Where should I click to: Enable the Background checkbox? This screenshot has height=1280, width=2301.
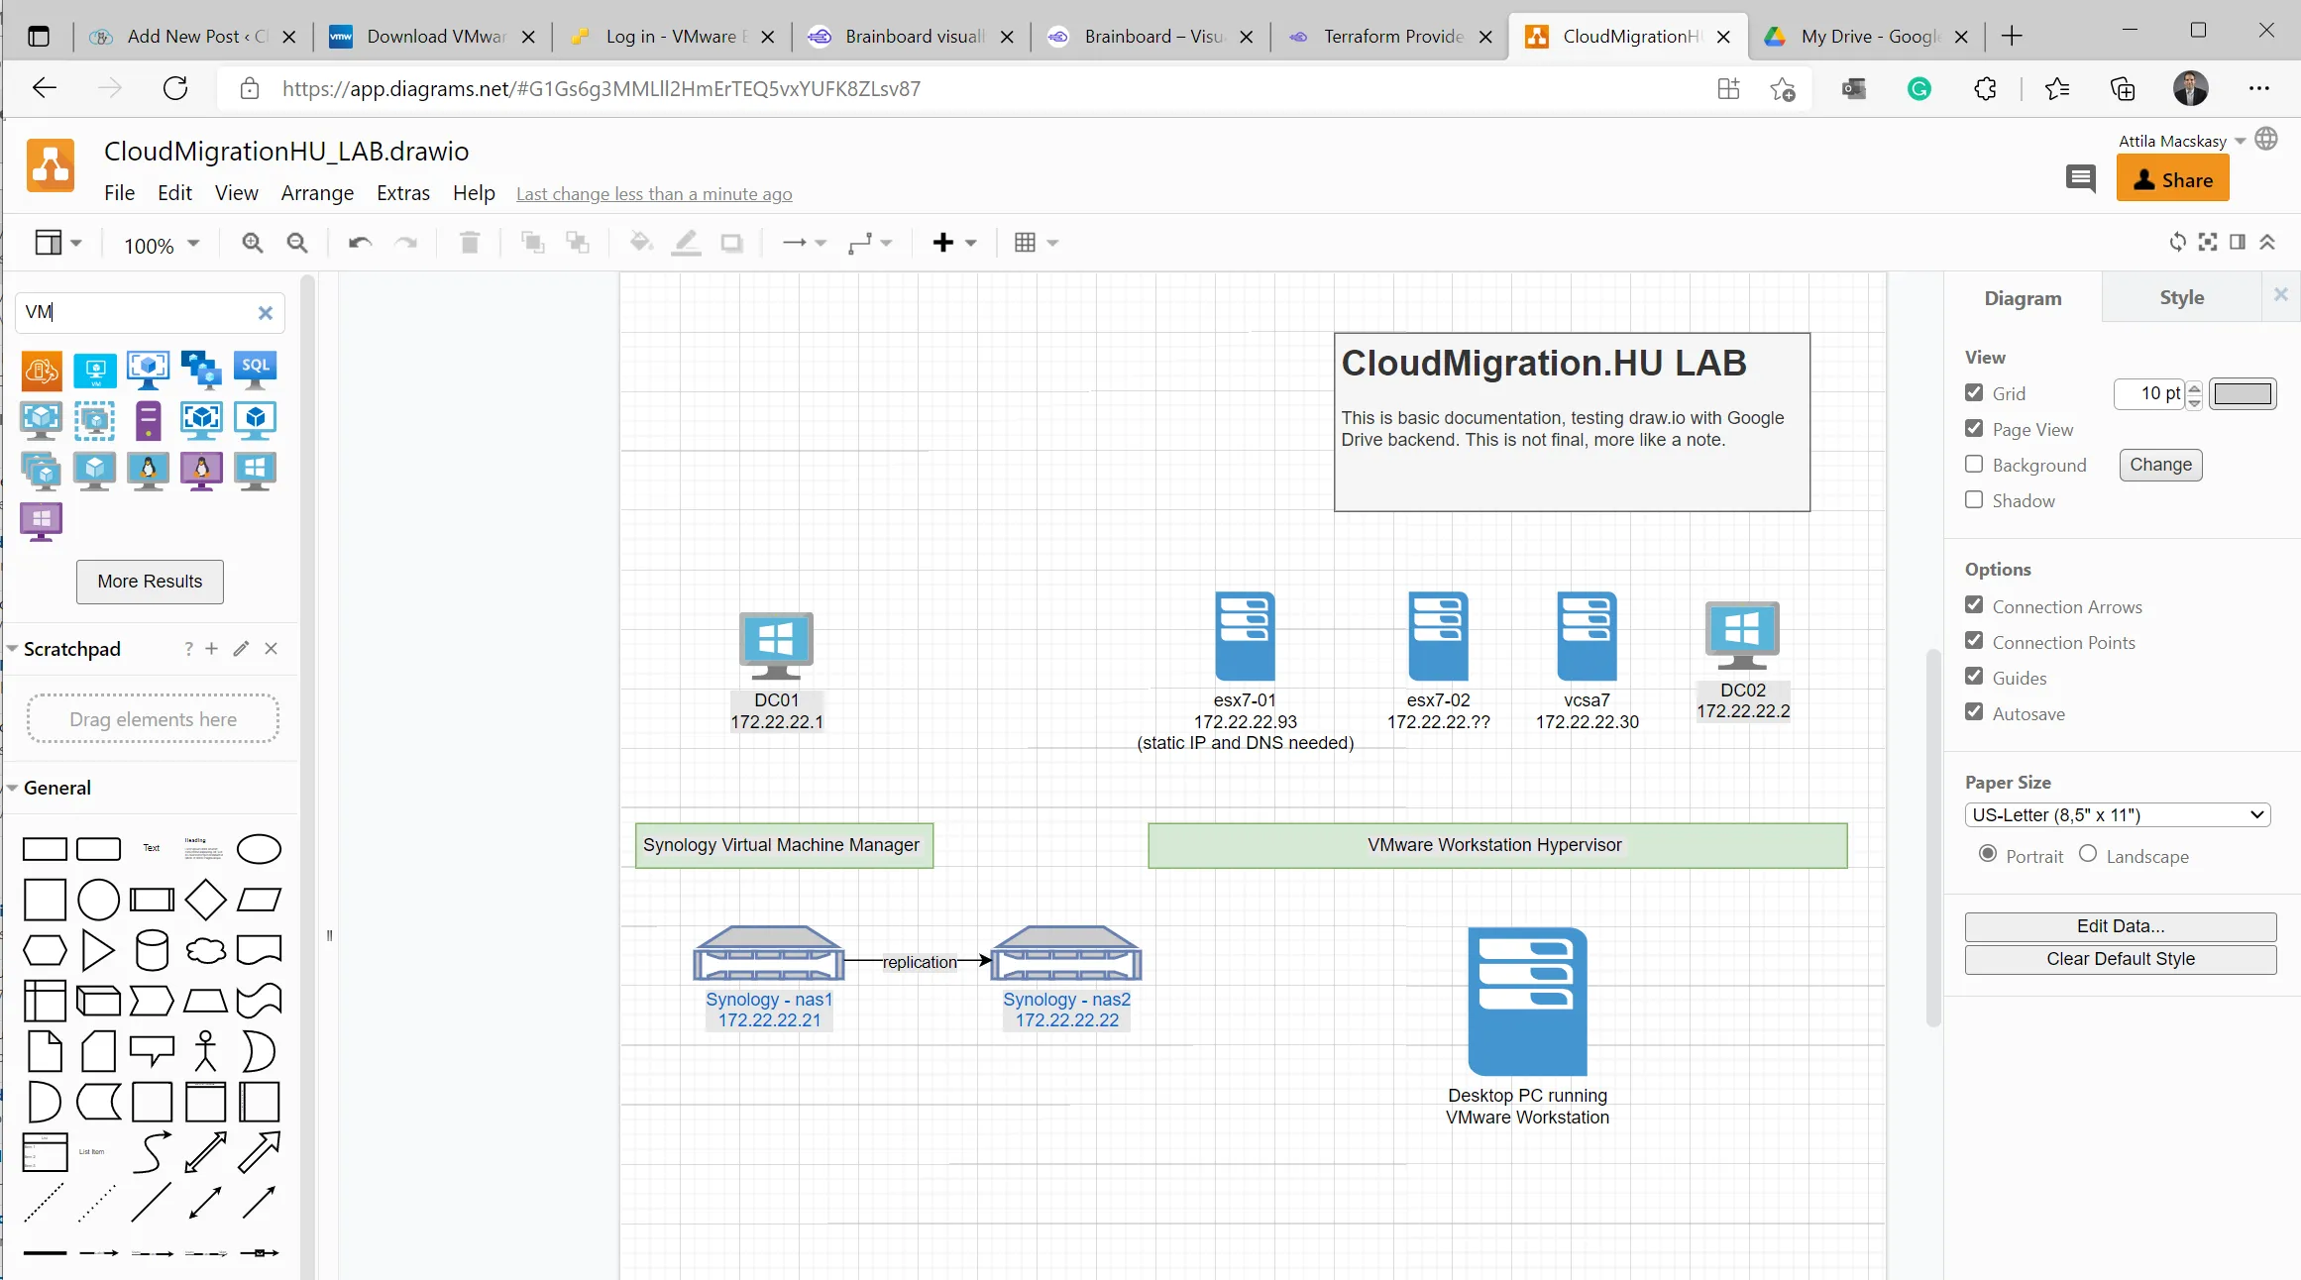(x=1974, y=464)
